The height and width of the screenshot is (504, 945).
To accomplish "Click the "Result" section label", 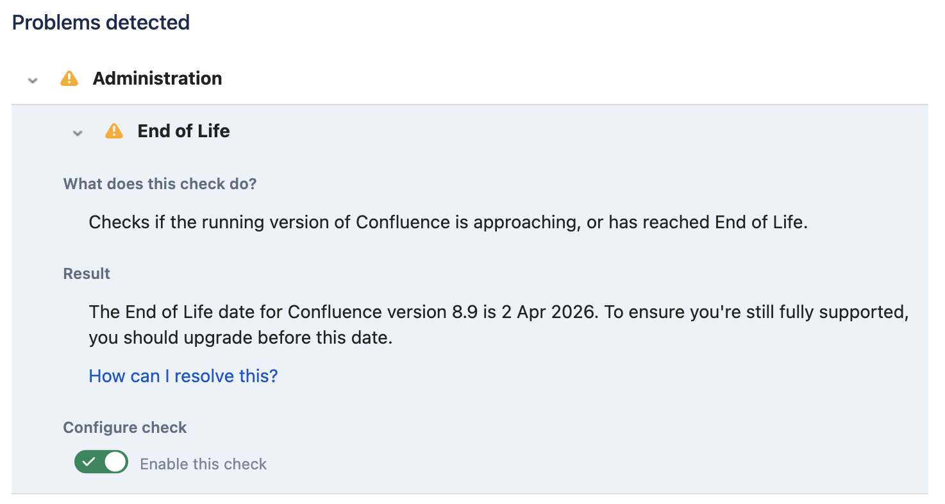I will coord(87,274).
